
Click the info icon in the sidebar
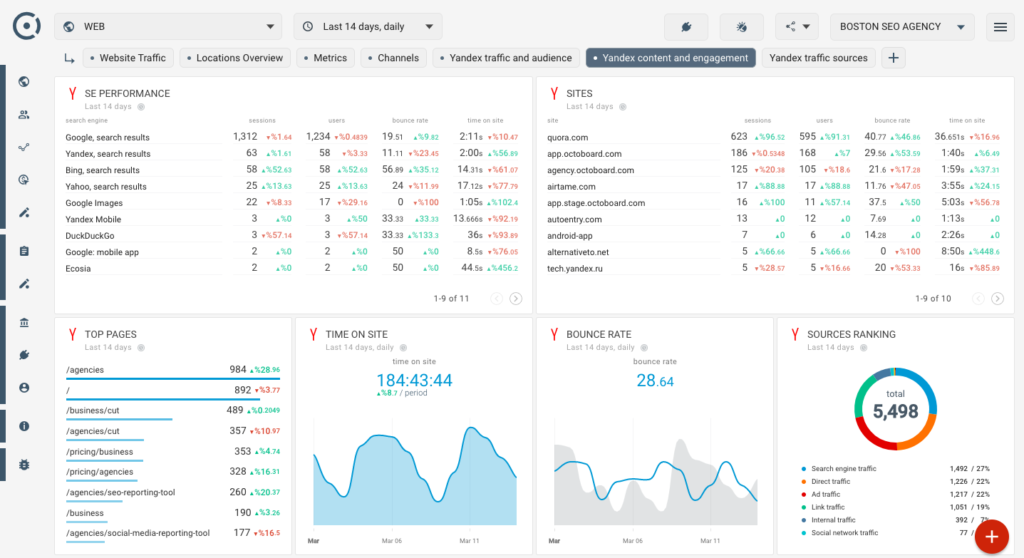pyautogui.click(x=24, y=426)
